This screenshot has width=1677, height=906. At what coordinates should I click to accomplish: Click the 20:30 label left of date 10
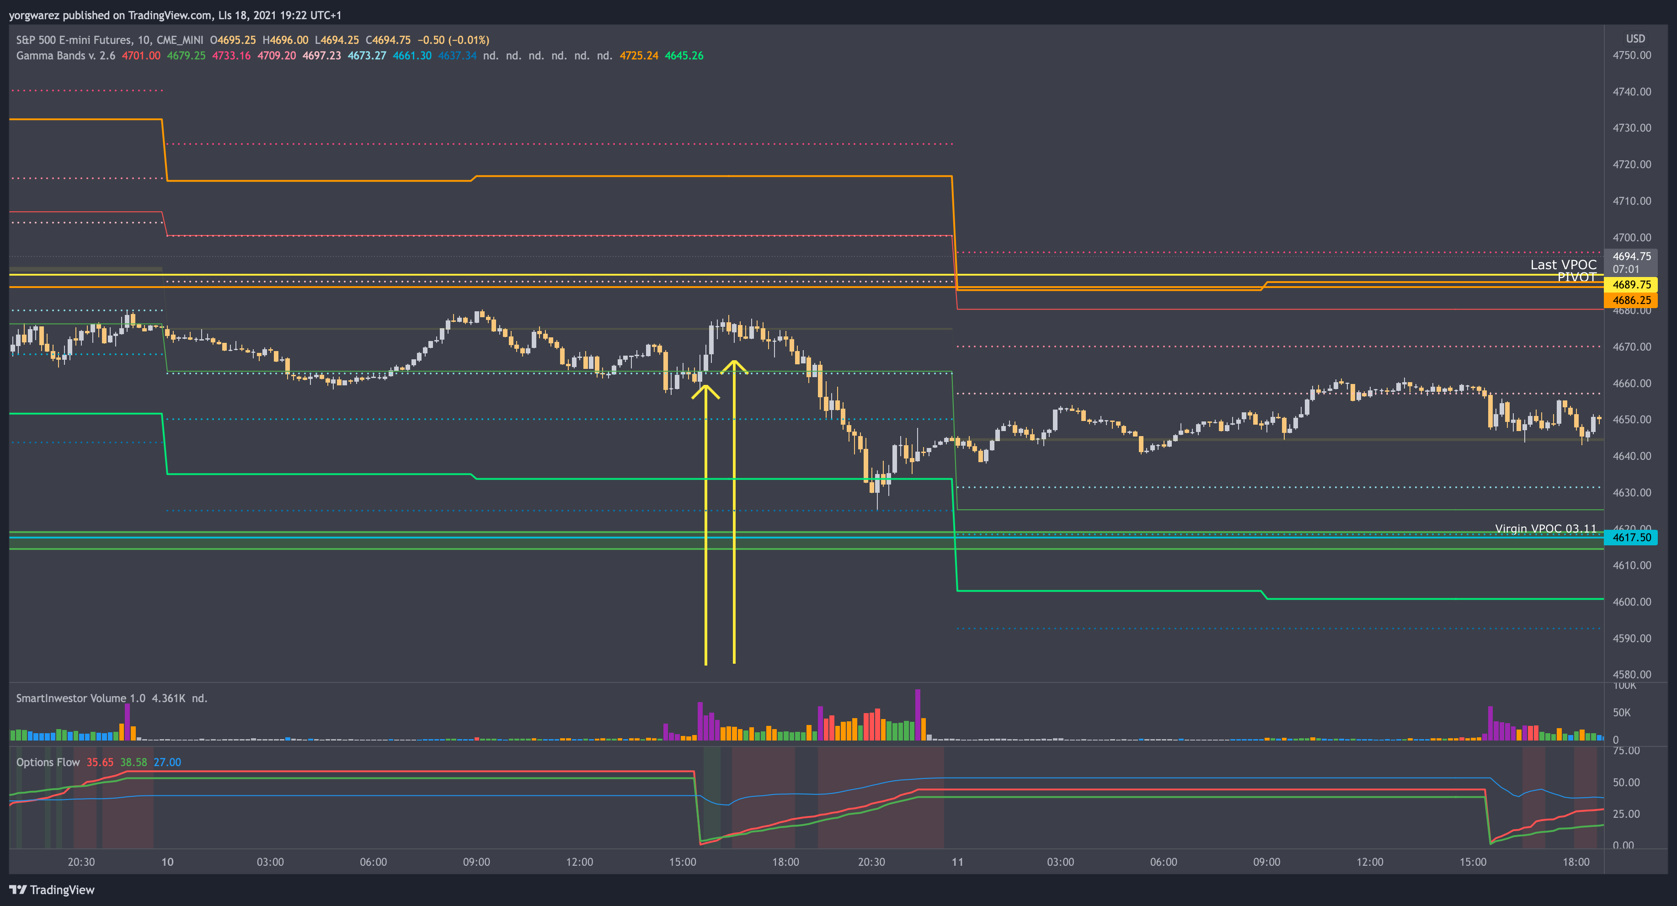tap(81, 862)
